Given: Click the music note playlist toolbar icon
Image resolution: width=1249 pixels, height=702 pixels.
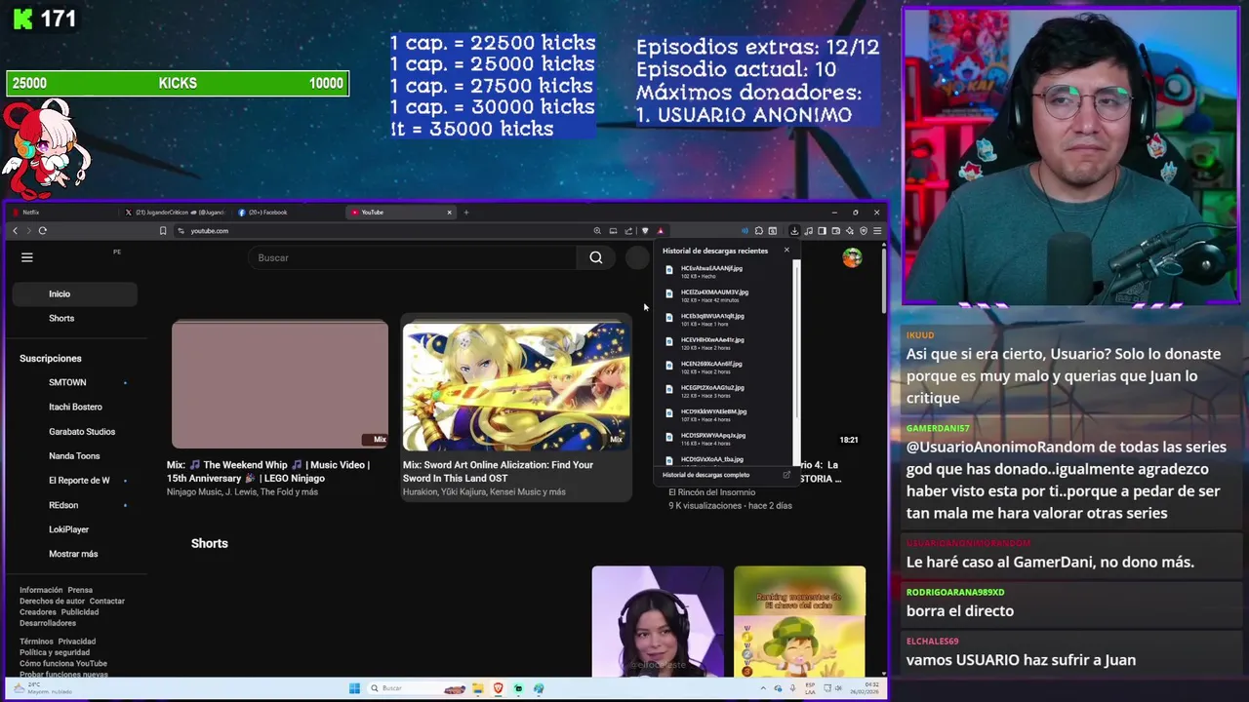Looking at the screenshot, I should [x=809, y=231].
